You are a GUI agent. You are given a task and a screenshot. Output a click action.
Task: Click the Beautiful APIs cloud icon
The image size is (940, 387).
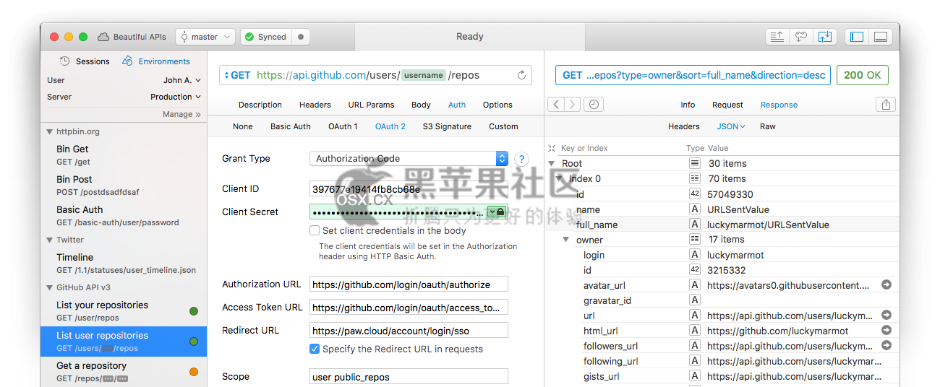click(103, 37)
